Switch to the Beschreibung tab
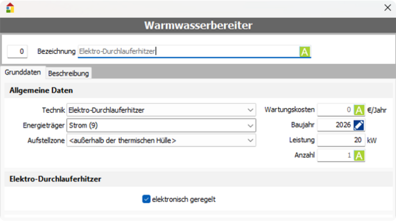The height and width of the screenshot is (221, 396). click(68, 73)
